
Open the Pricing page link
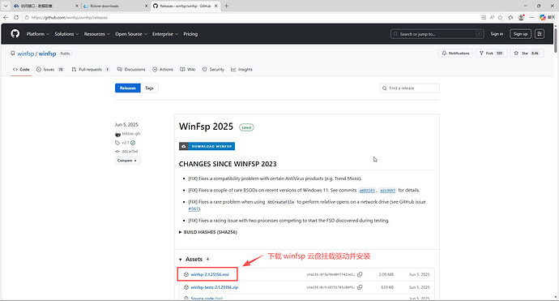click(190, 34)
